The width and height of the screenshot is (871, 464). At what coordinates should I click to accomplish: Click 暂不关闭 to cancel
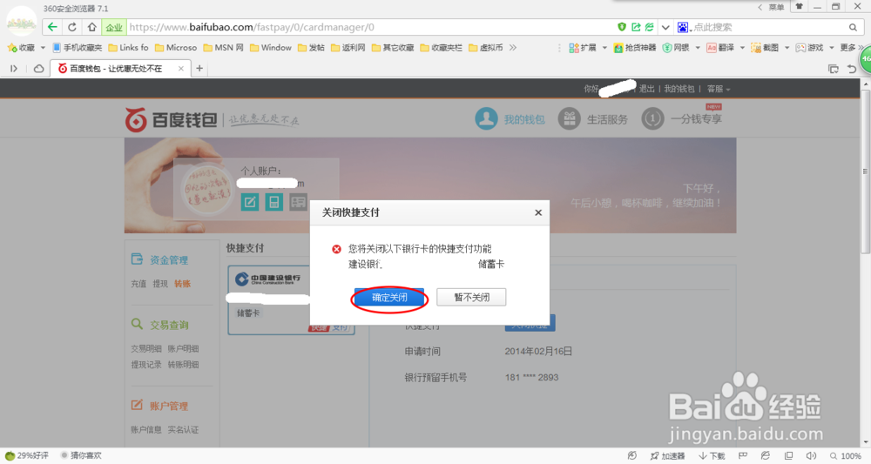point(471,298)
